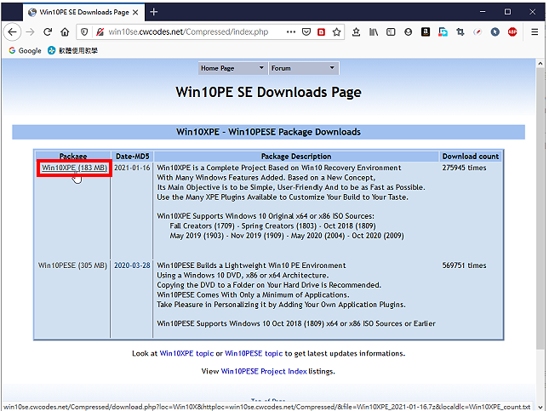Click the Package column header
549x411 pixels.
click(73, 156)
